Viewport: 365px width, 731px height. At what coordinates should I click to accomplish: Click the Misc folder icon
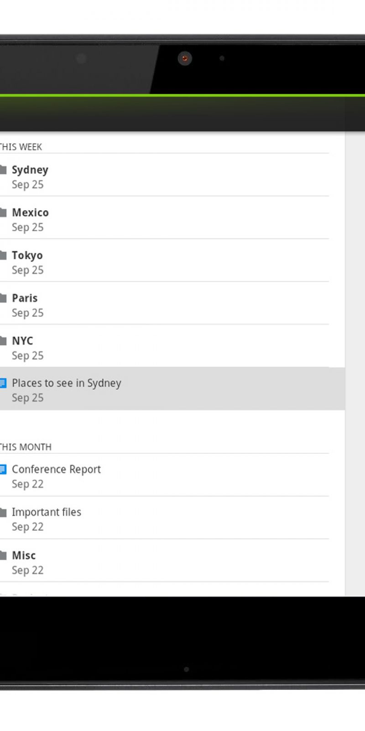point(3,556)
